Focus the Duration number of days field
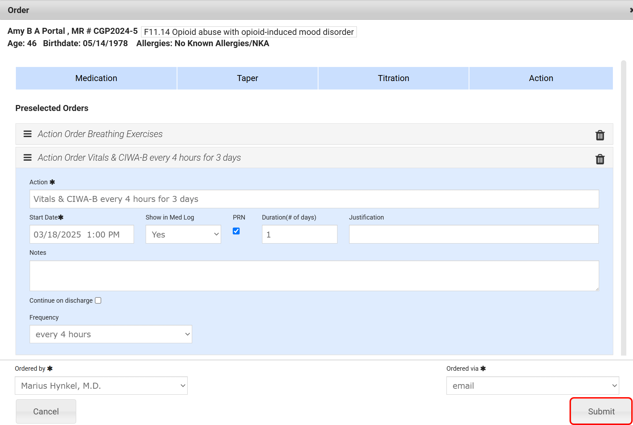The height and width of the screenshot is (425, 633). (x=299, y=234)
